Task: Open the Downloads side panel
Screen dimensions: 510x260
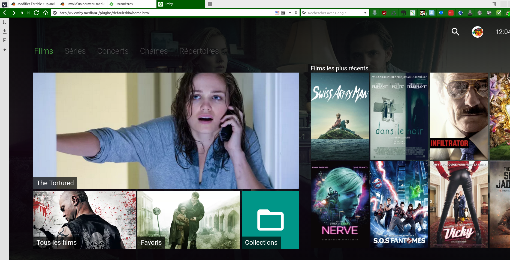Action: coord(5,31)
